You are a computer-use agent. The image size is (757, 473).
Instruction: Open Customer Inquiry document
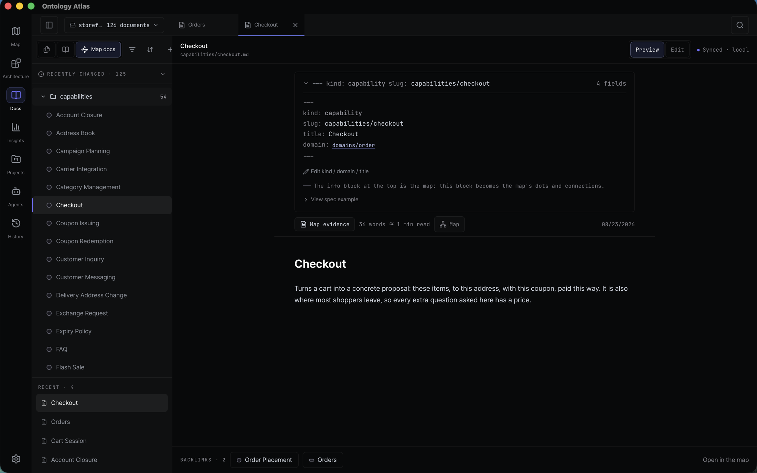tap(102, 259)
